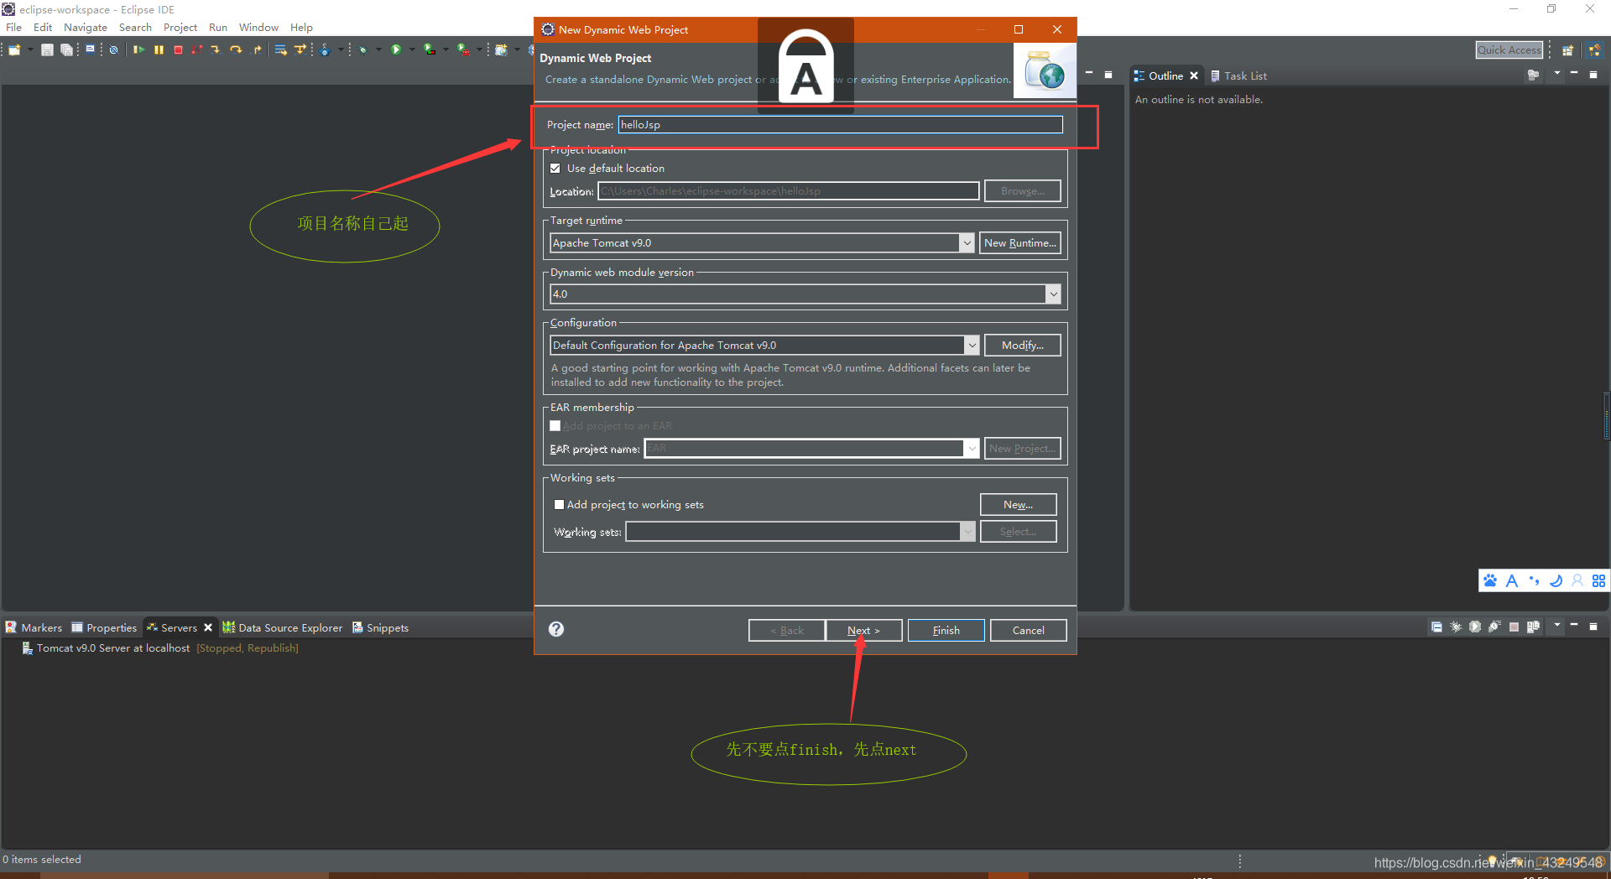The height and width of the screenshot is (879, 1611).
Task: Click the paw icon in the IME toolbar
Action: point(1490,580)
